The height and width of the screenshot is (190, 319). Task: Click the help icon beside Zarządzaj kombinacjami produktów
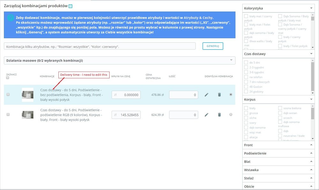70,6
